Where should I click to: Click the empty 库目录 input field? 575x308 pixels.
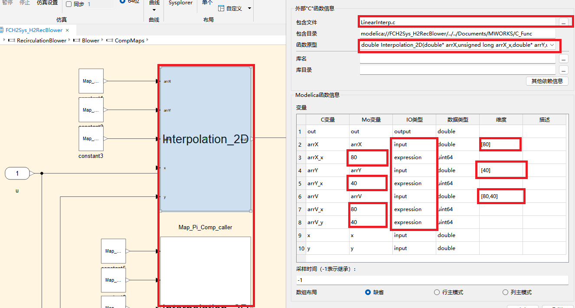click(457, 70)
